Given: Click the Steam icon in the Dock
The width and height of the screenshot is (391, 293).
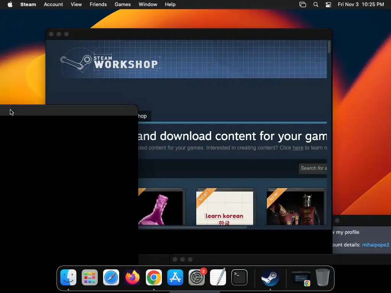Looking at the screenshot, I should (x=270, y=277).
